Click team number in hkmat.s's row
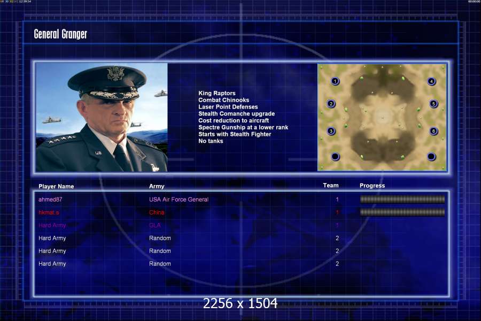This screenshot has height=321, width=481. 337,212
